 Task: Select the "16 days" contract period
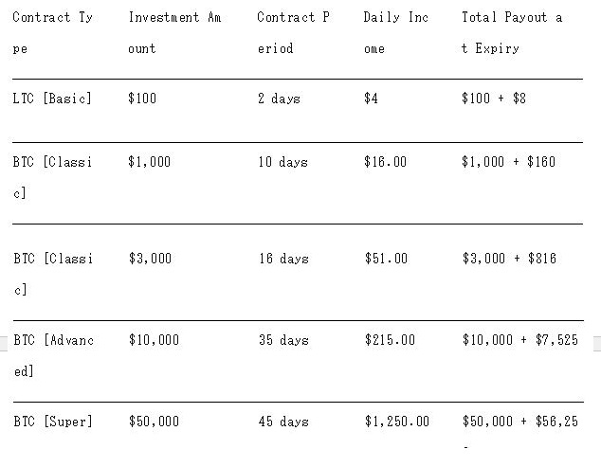[282, 259]
